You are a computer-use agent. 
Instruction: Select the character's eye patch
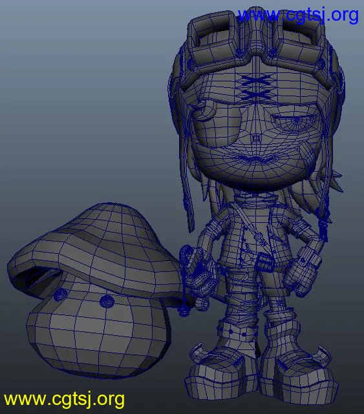tap(217, 123)
